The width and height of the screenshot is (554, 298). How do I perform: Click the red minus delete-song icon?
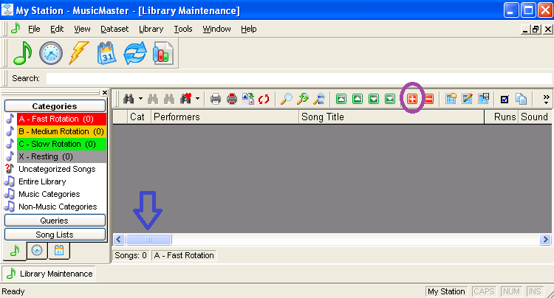(x=428, y=99)
